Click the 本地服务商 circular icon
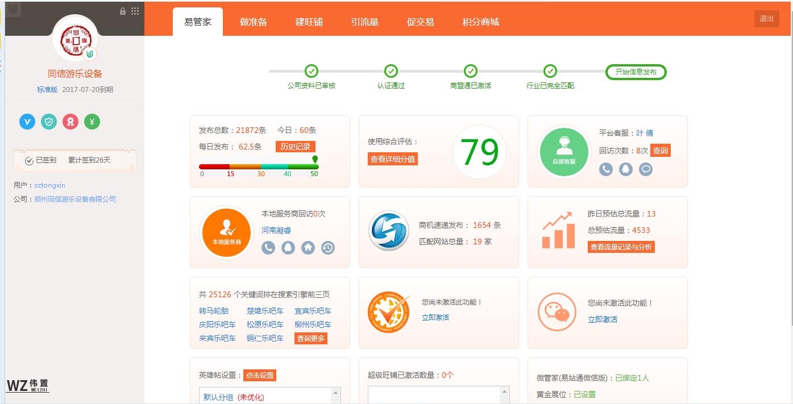793x404 pixels. (226, 232)
